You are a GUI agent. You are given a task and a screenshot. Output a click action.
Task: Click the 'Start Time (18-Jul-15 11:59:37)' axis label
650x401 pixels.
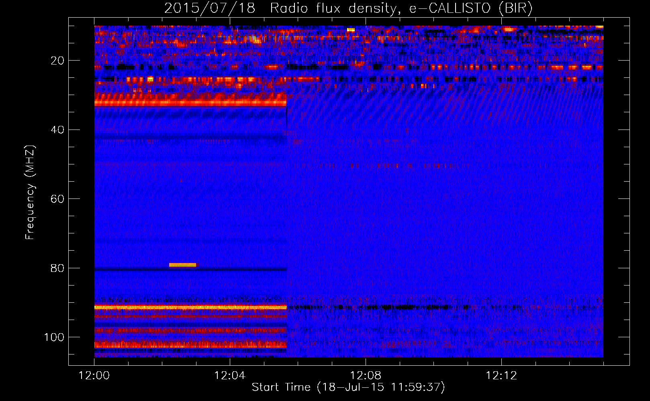point(348,387)
